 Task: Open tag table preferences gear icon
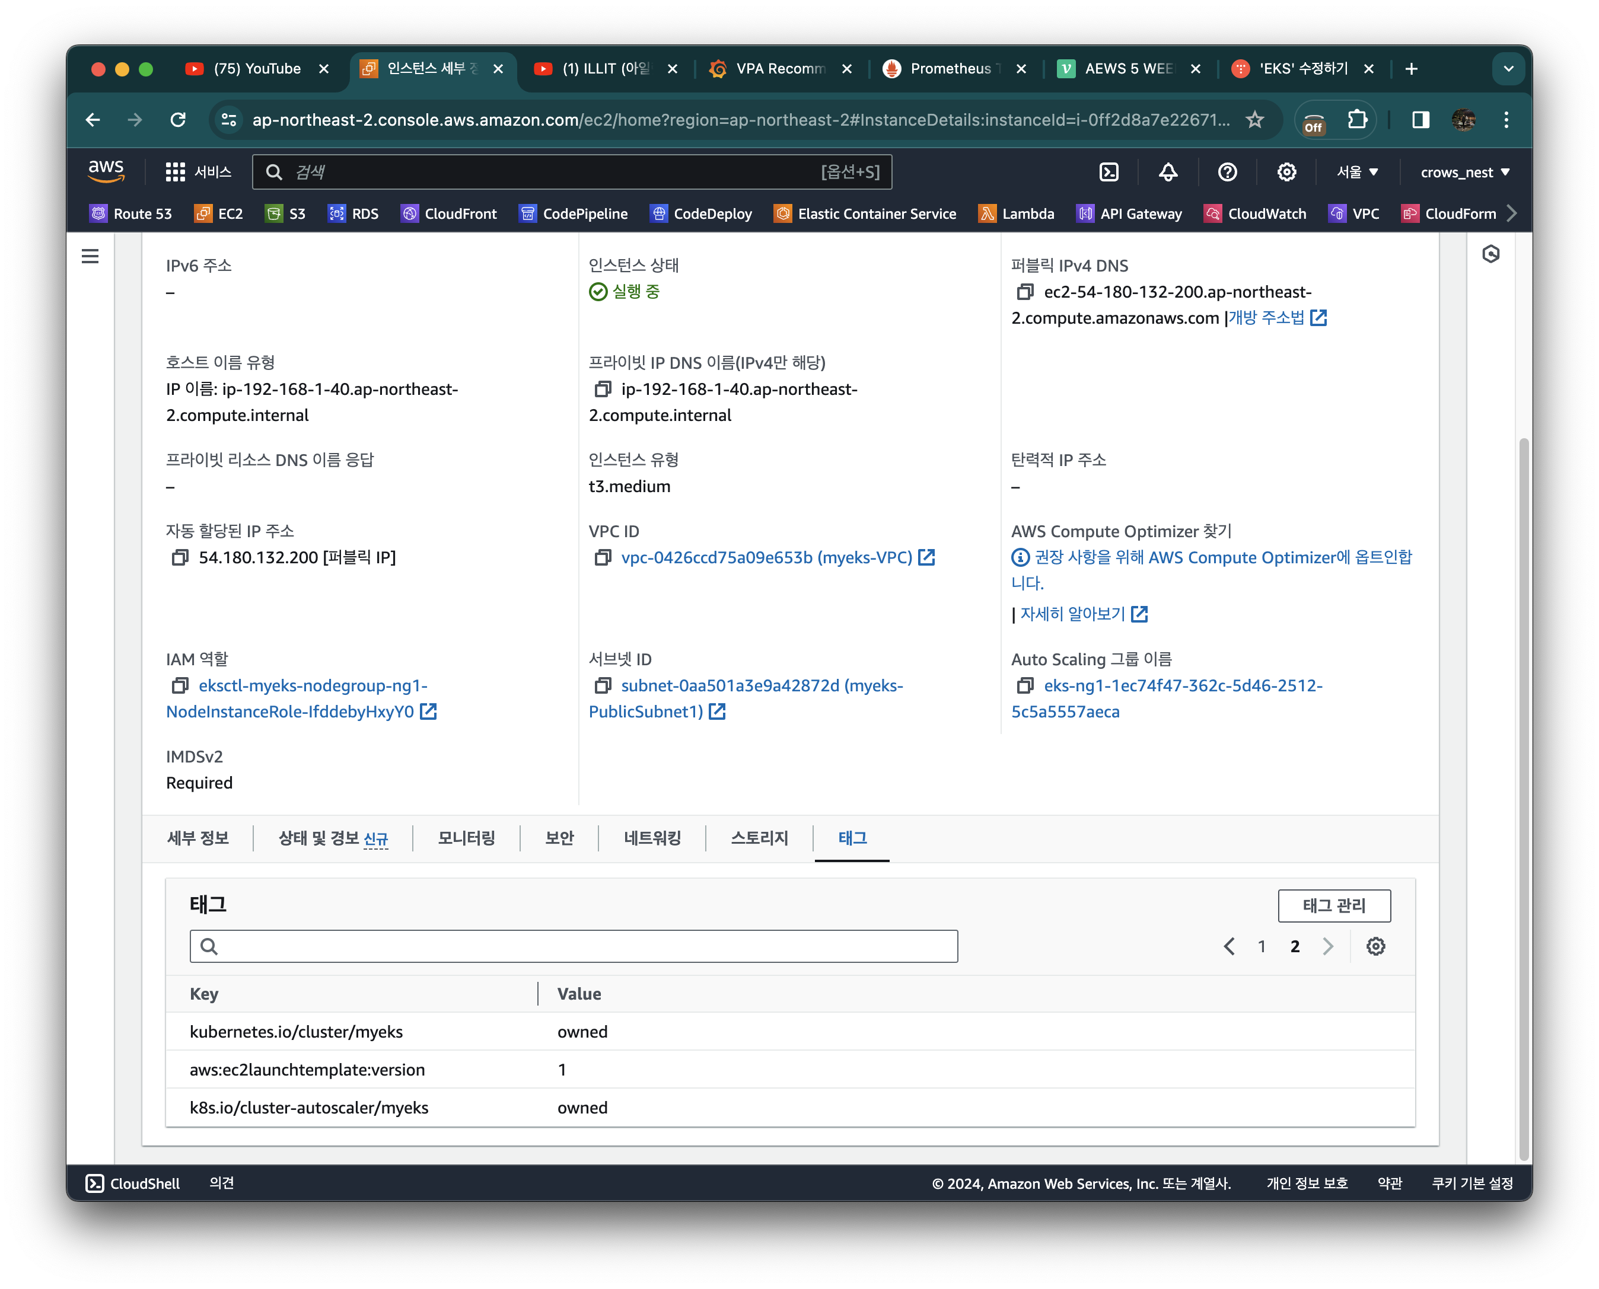(x=1375, y=946)
